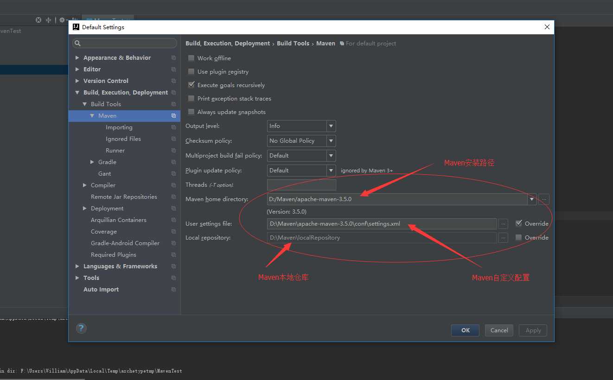Click project-level icon beside Runner
The width and height of the screenshot is (613, 380).
pyautogui.click(x=173, y=151)
